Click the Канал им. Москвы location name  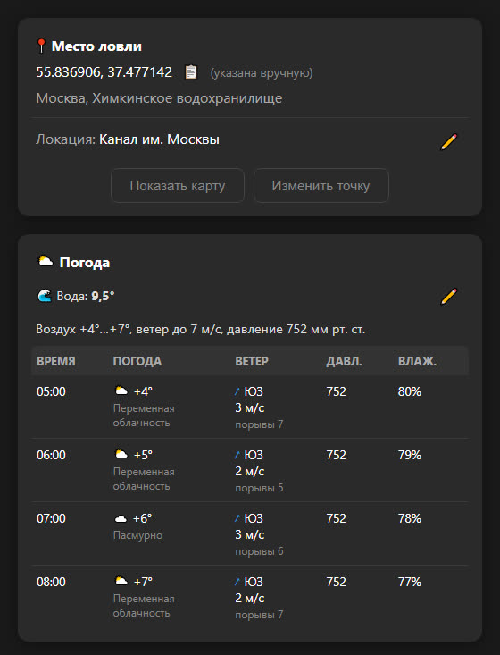point(159,139)
